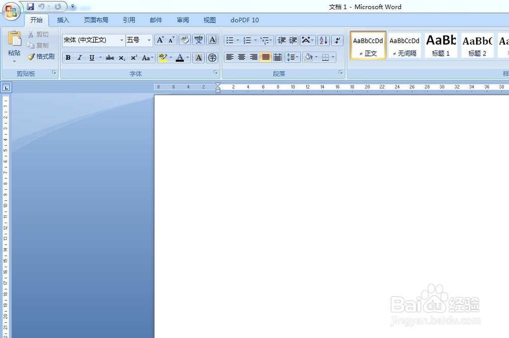
Task: Apply the 正文 style
Action: coord(368,45)
